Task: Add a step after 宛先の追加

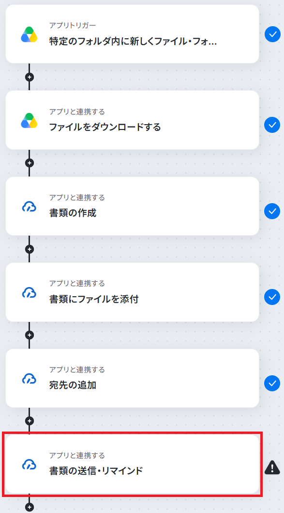Action: click(30, 421)
